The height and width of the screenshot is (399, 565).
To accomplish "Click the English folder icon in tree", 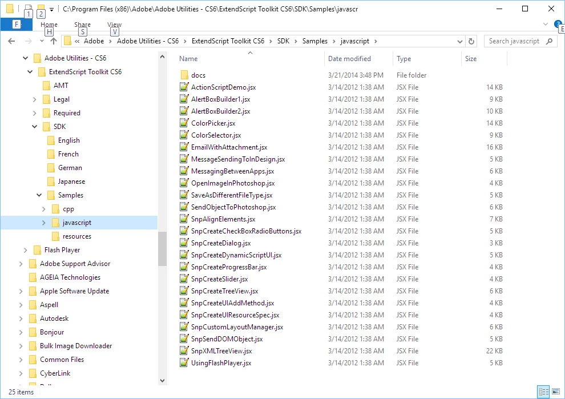I will pyautogui.click(x=51, y=140).
